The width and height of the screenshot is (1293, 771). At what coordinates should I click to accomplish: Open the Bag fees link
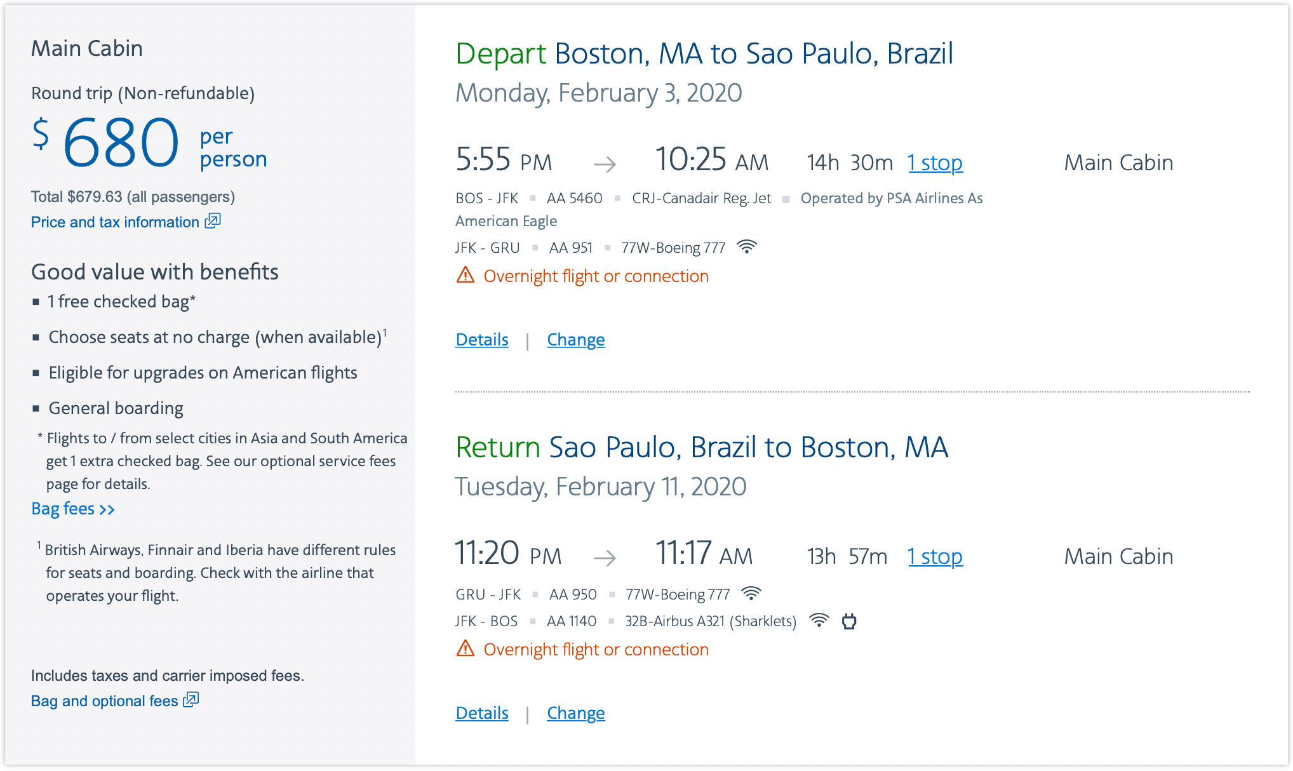coord(72,509)
